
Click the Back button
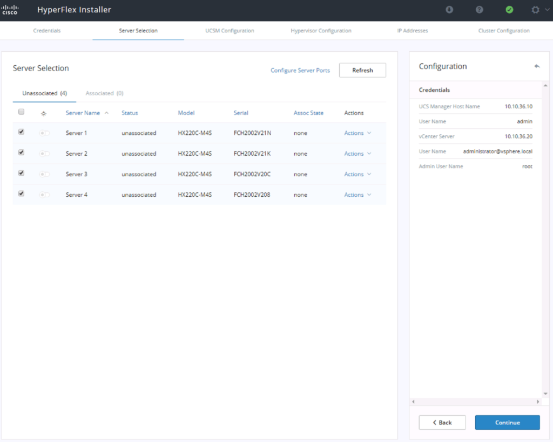[x=442, y=423]
